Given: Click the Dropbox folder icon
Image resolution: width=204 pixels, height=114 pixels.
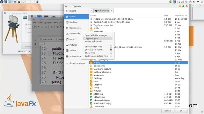Looking at the screenshot, I should (x=91, y=85).
